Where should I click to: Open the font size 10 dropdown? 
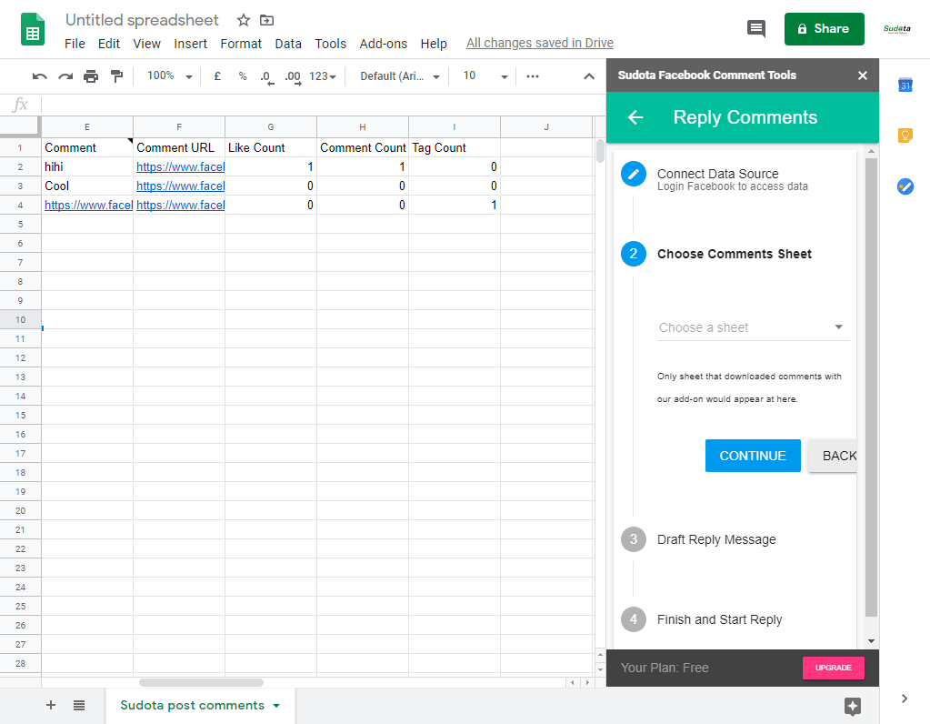(x=485, y=76)
